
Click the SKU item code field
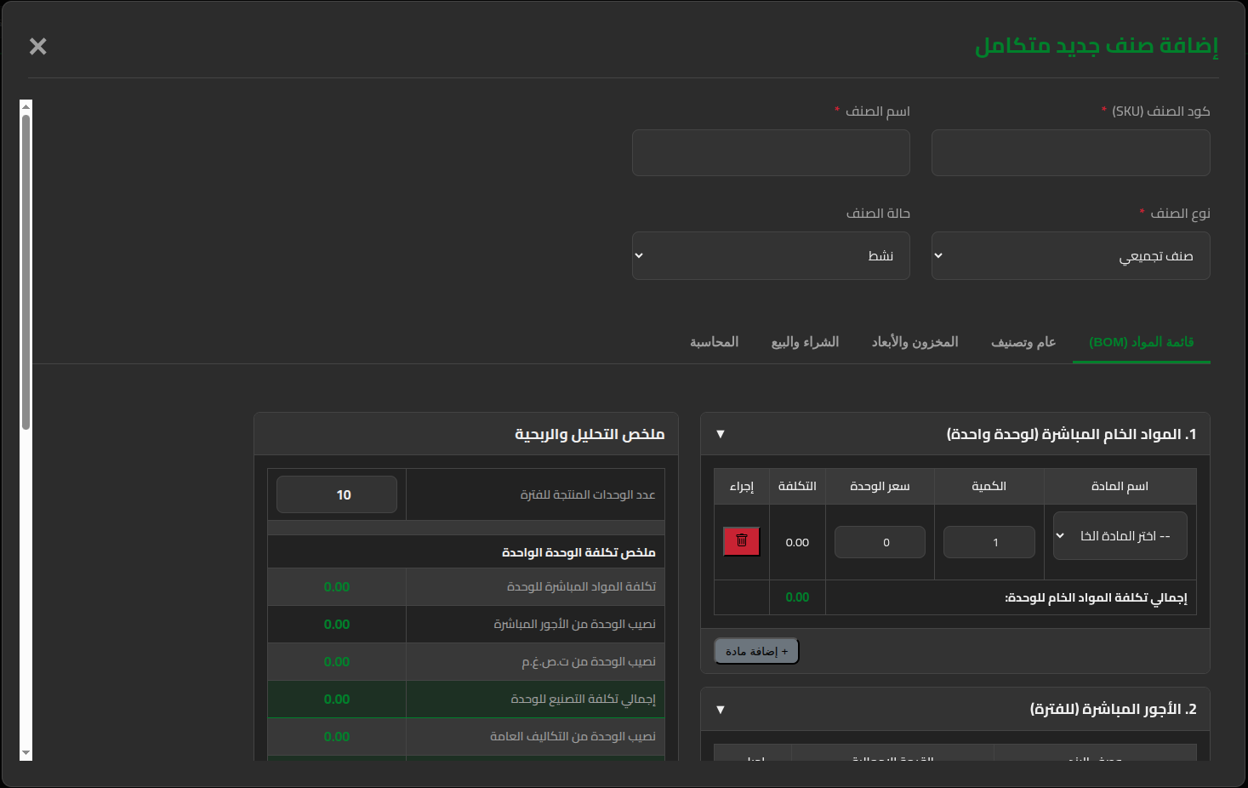[1070, 153]
